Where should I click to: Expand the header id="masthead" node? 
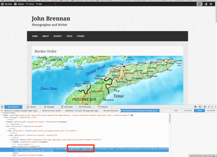pos(5,122)
